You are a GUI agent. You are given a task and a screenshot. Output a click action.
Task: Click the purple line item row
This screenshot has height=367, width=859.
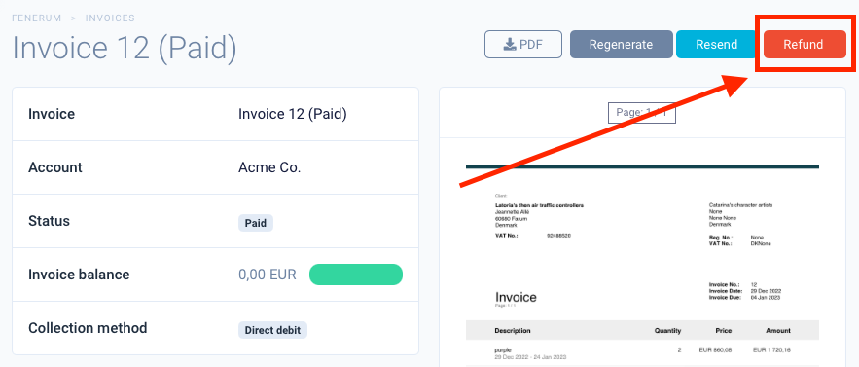pyautogui.click(x=642, y=352)
